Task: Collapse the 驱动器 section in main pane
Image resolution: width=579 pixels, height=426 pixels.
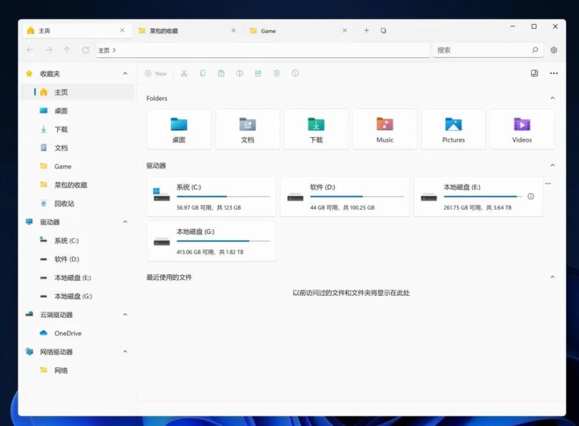Action: point(552,166)
